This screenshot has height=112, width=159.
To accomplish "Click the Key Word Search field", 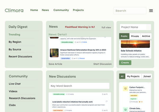I will click(79, 86).
